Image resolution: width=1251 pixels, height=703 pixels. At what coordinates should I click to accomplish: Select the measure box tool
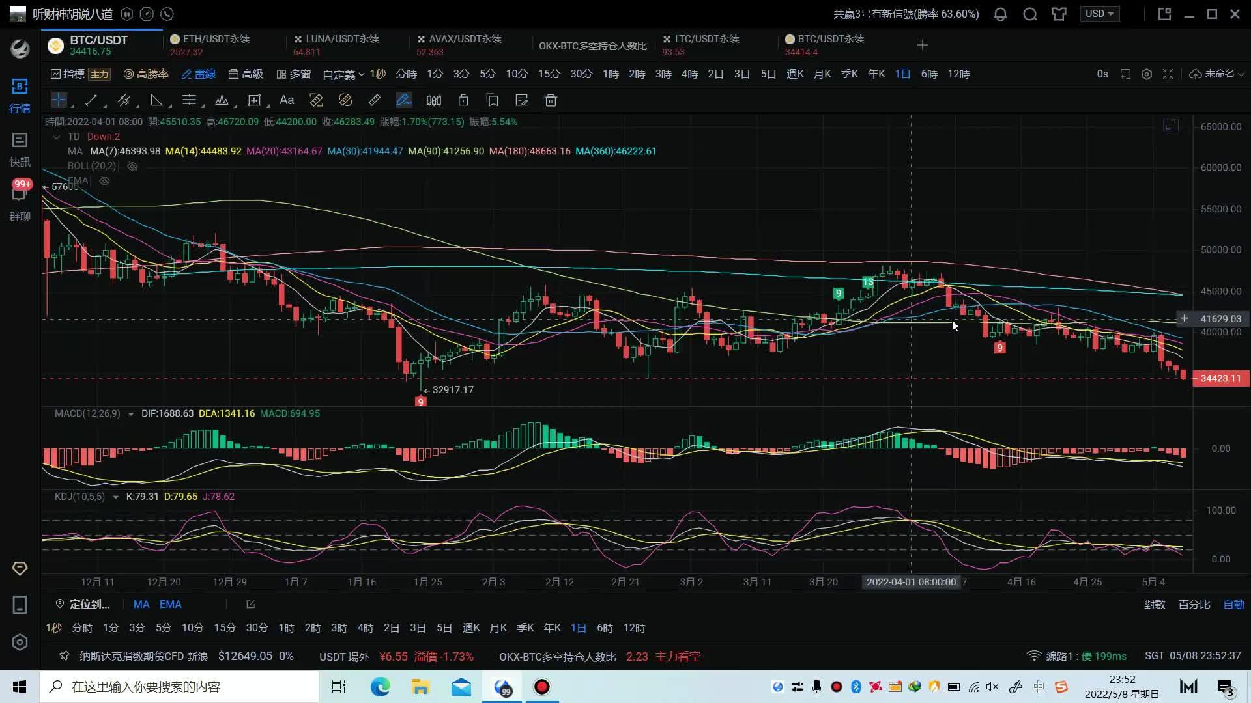pyautogui.click(x=254, y=100)
